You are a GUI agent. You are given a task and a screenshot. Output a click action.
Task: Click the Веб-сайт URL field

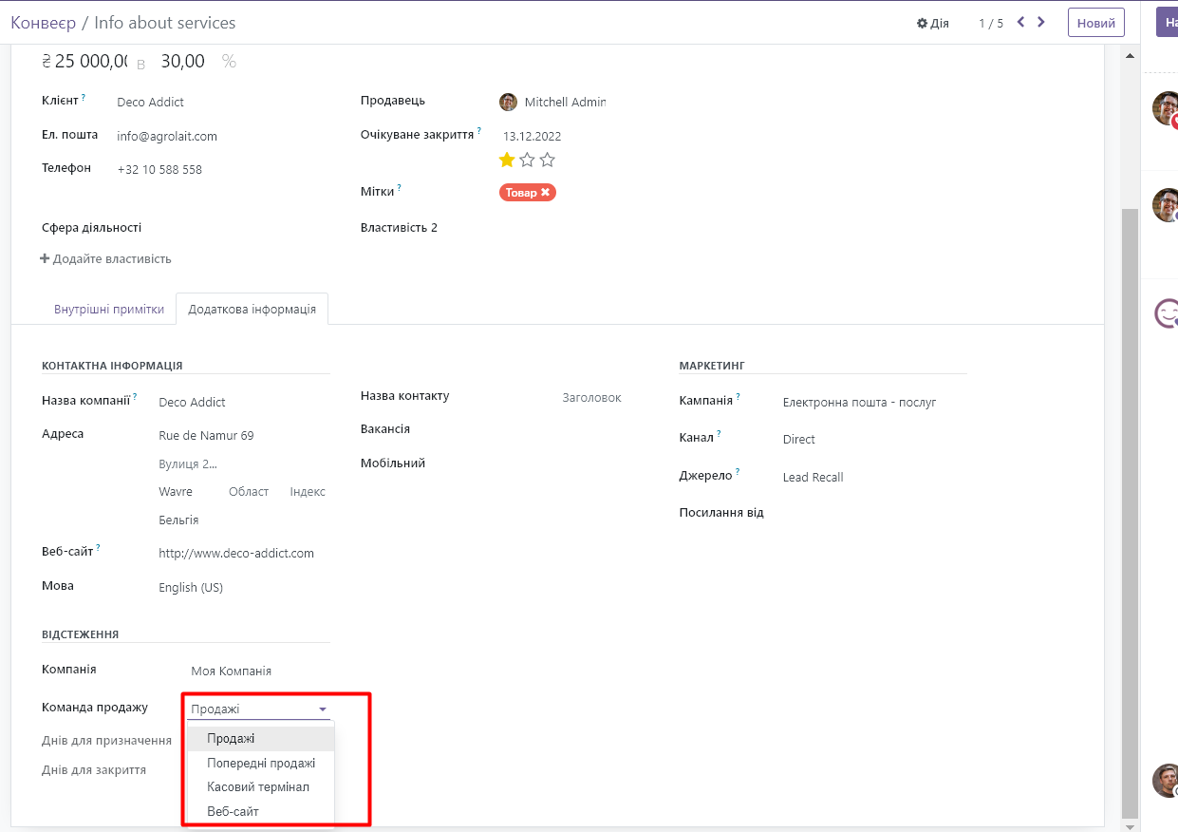[236, 553]
